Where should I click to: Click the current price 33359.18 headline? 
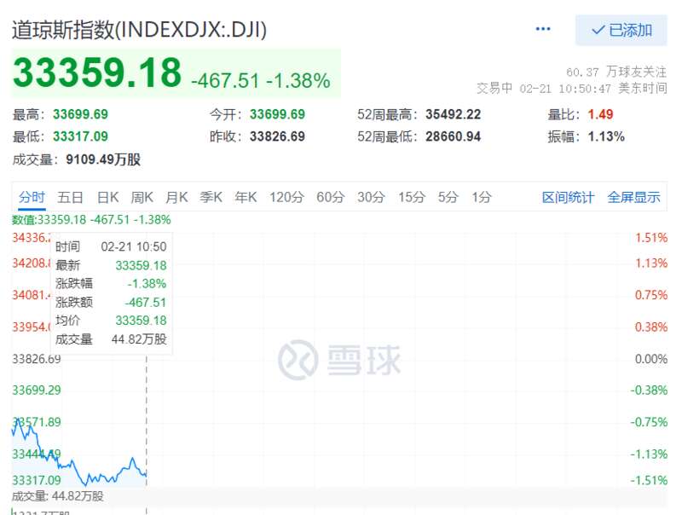point(97,72)
